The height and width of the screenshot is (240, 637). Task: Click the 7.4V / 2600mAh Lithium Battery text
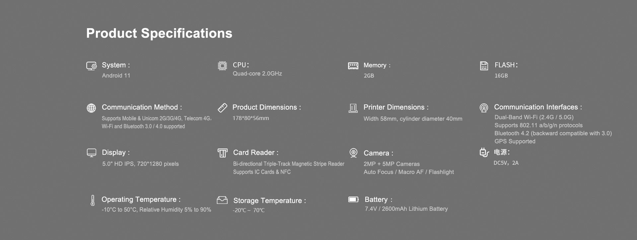pyautogui.click(x=406, y=209)
